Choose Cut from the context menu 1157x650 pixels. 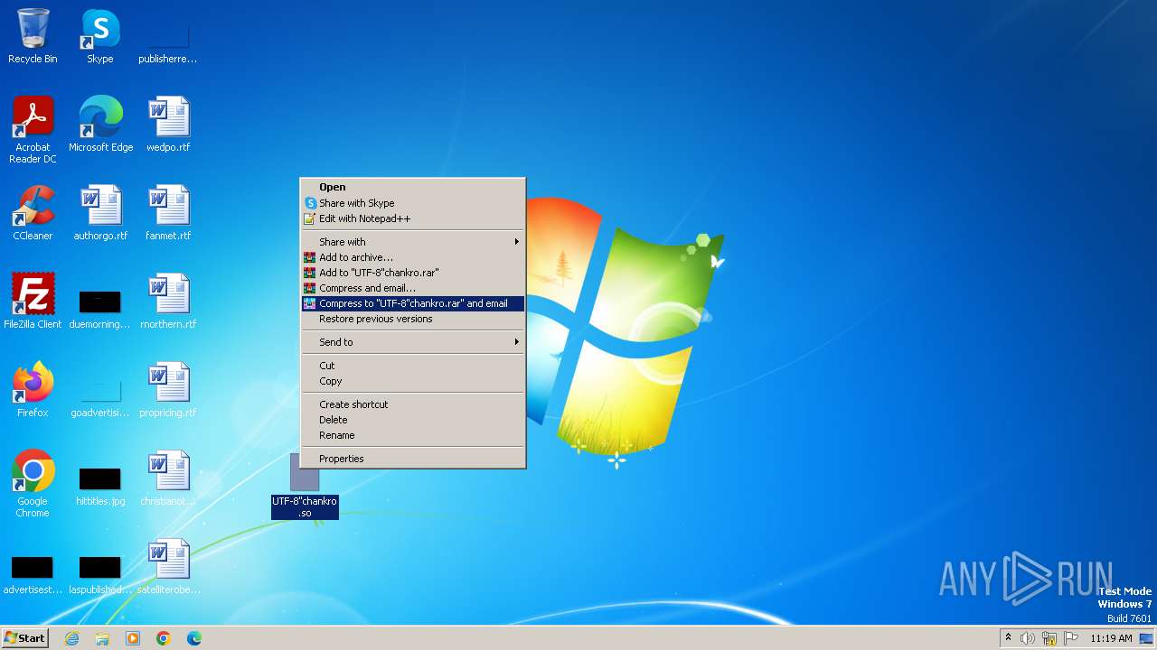click(413, 366)
